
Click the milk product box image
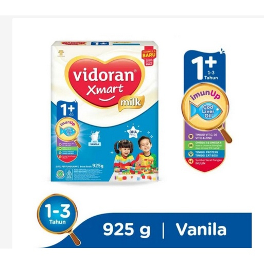[x=104, y=112]
